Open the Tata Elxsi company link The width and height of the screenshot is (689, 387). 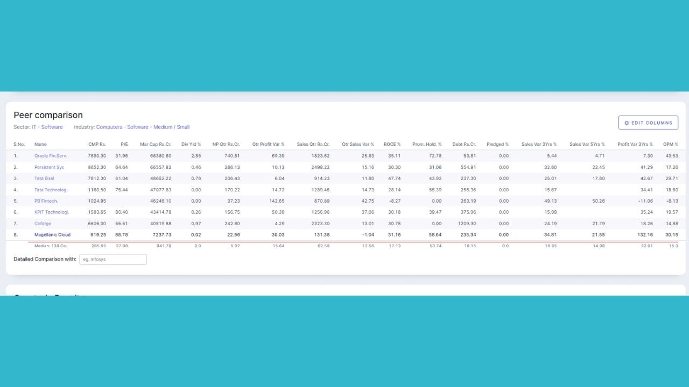click(44, 178)
